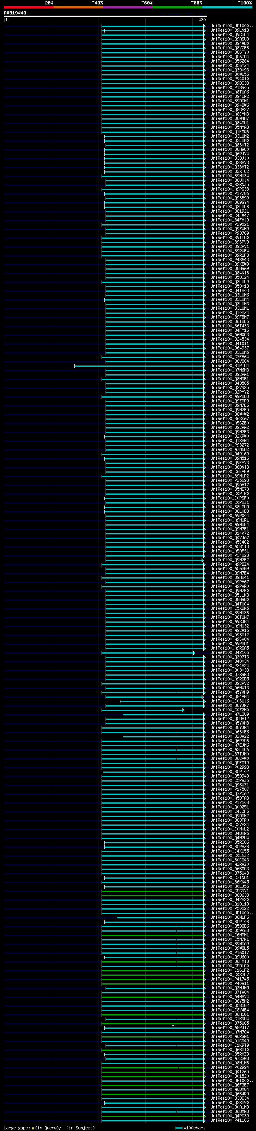Open hit UniRef100_P50522
Image resolution: width=256 pixels, height=1131 pixels.
coord(230,908)
